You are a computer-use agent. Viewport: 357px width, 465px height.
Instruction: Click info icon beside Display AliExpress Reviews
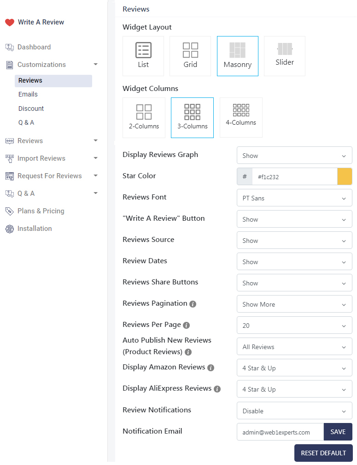tap(217, 389)
